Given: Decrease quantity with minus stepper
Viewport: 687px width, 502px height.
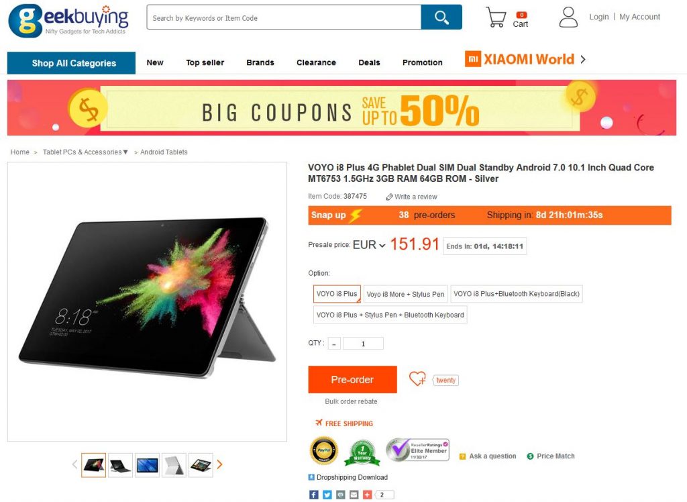Looking at the screenshot, I should 334,344.
